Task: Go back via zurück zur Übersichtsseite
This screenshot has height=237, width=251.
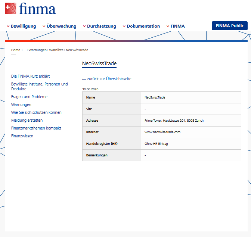Action: [x=106, y=79]
